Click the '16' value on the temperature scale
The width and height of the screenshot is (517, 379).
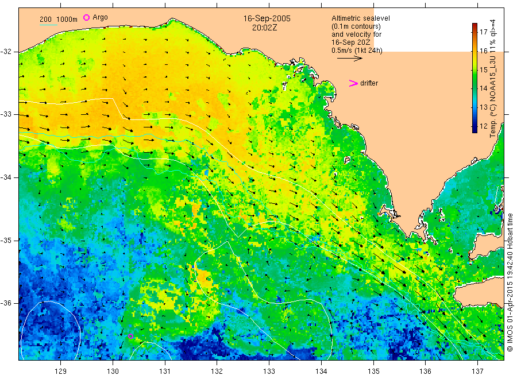point(483,51)
